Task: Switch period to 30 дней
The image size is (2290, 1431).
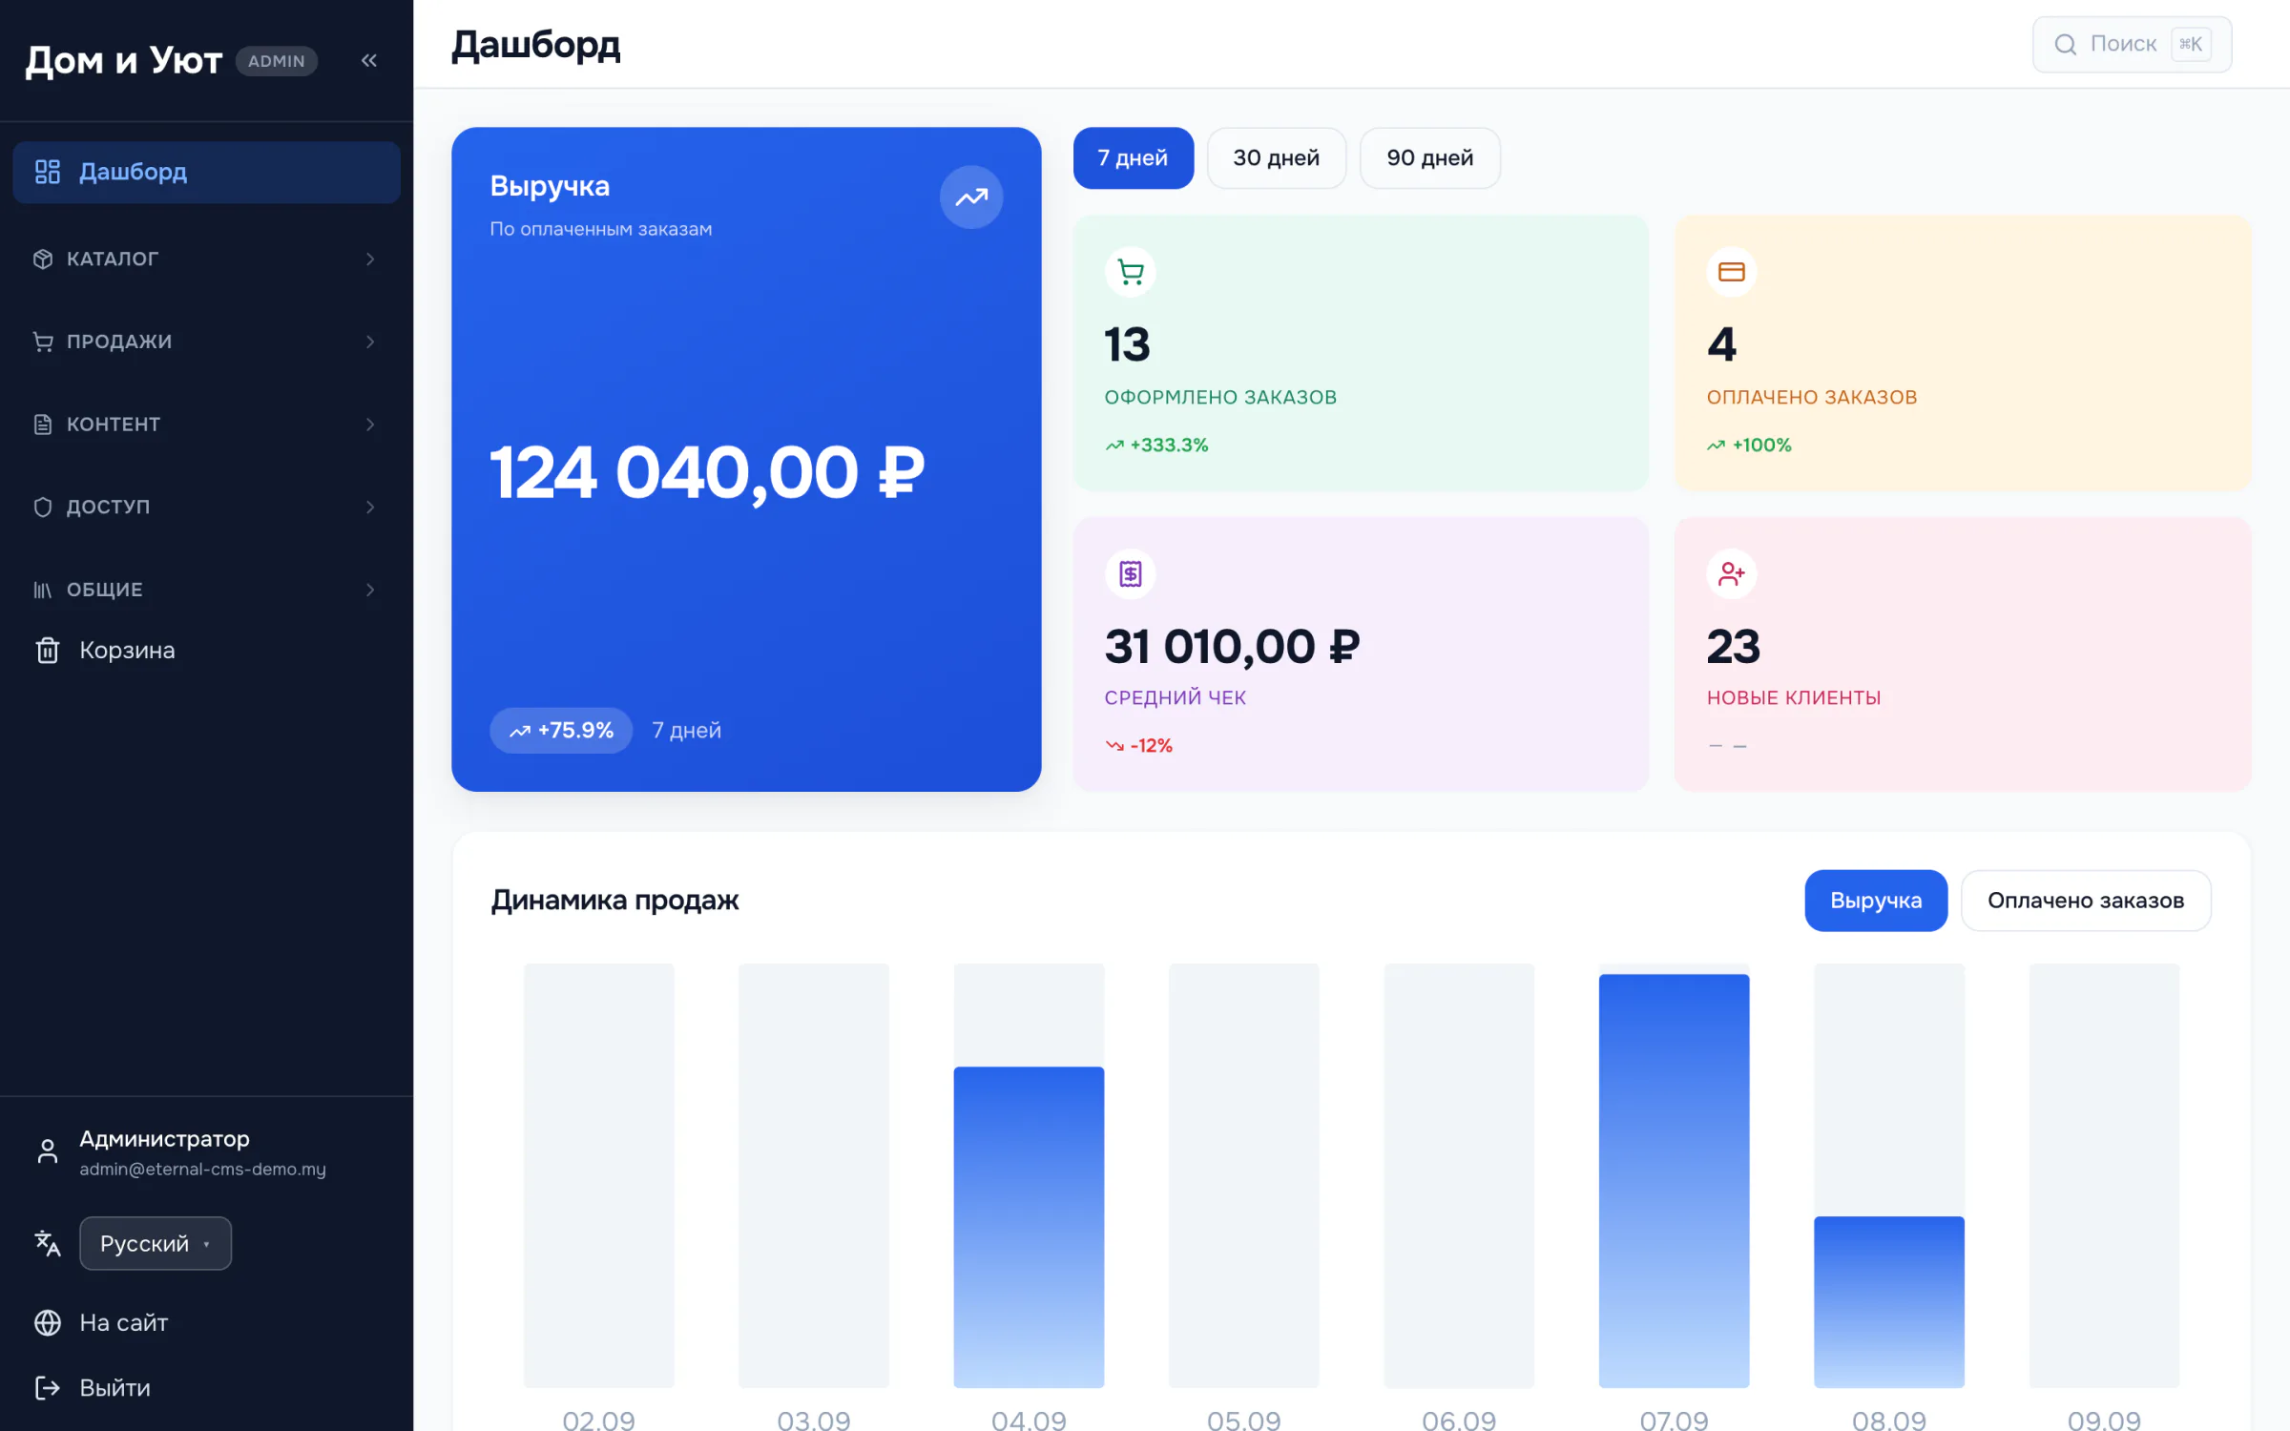Action: coord(1276,158)
